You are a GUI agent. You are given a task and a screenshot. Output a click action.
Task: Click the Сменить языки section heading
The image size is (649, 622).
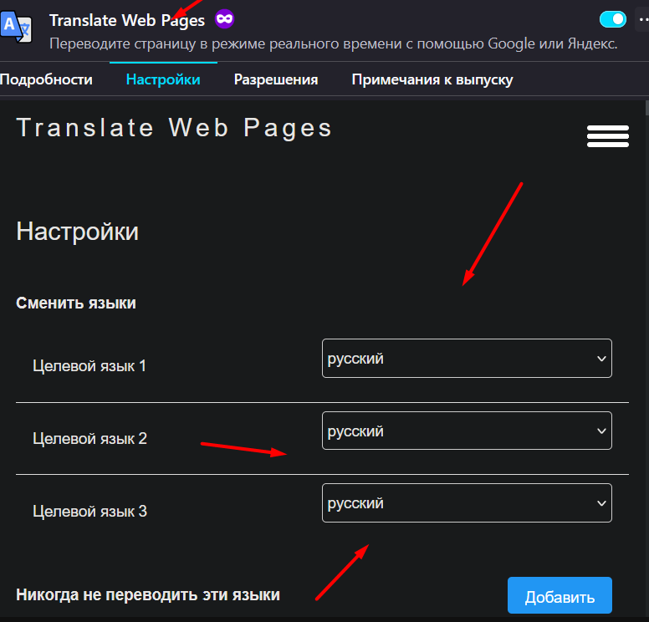tap(76, 303)
